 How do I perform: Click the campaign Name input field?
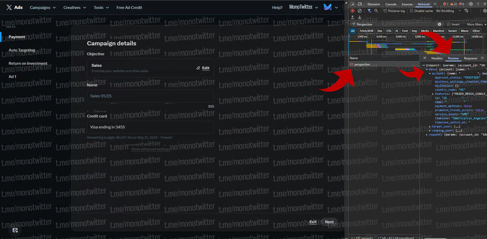click(150, 96)
